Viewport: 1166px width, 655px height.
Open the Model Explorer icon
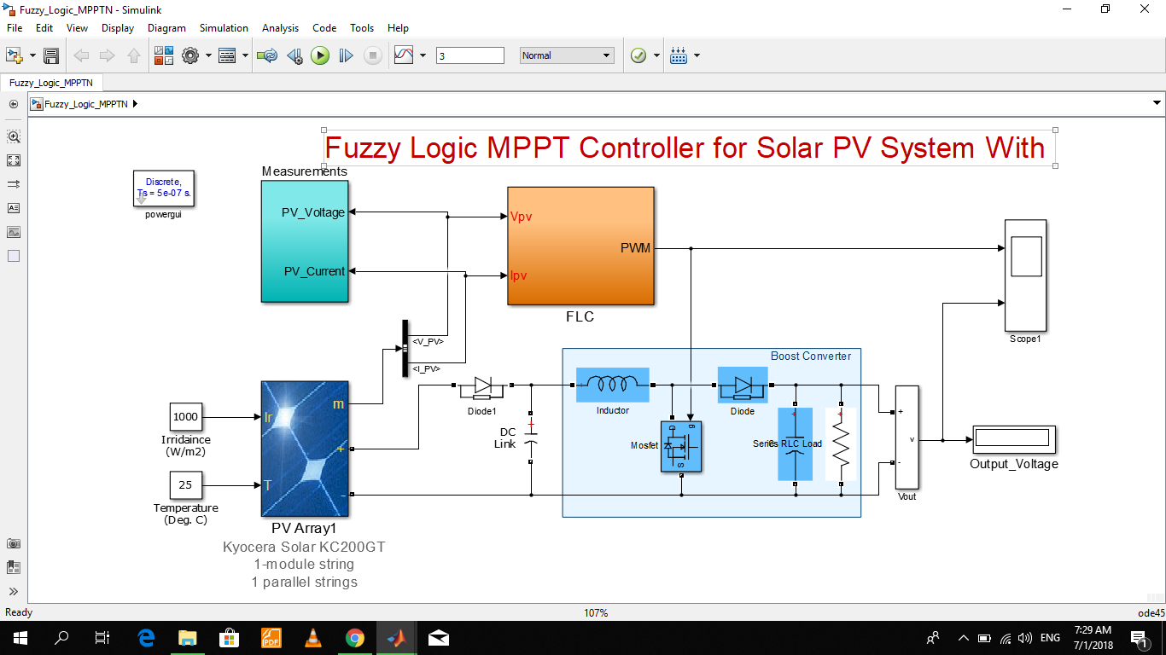(x=227, y=55)
